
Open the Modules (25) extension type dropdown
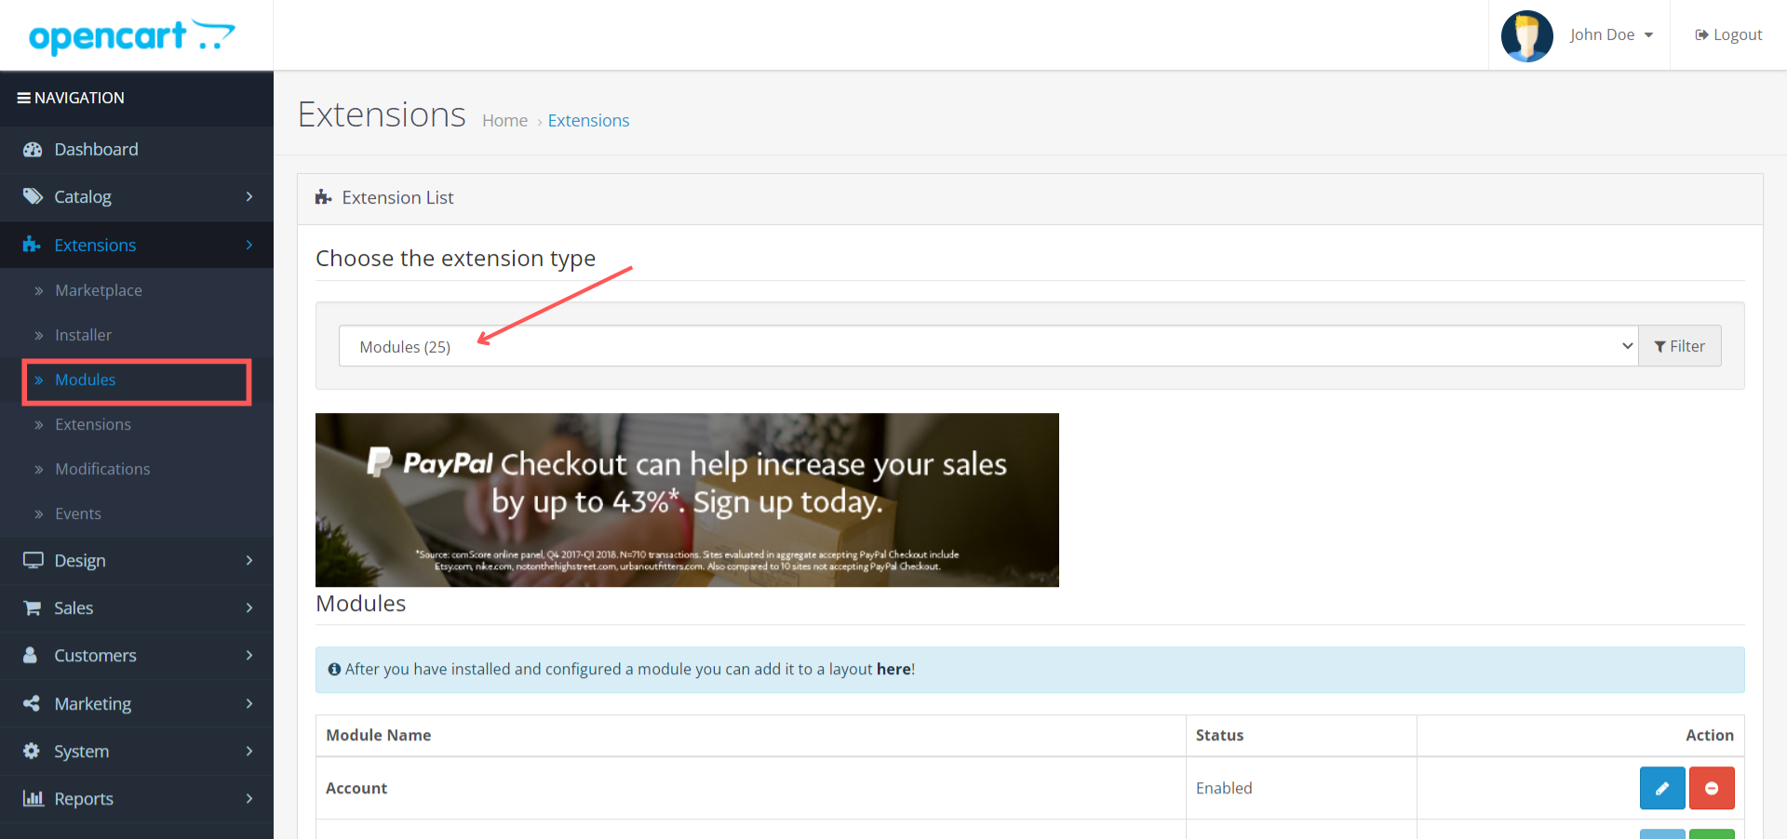987,345
